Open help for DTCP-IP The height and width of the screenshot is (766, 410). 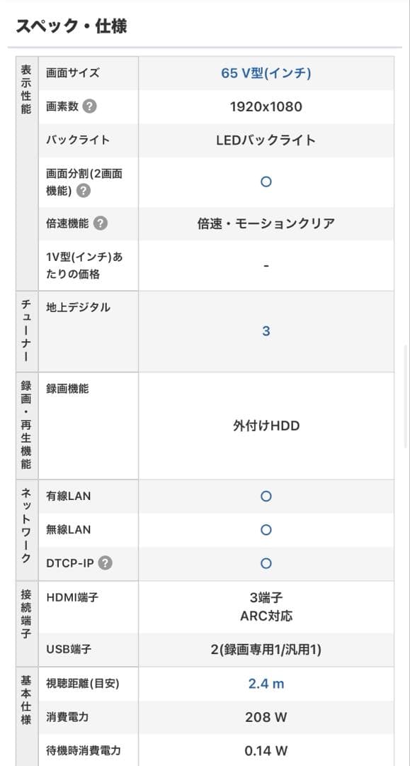[105, 563]
